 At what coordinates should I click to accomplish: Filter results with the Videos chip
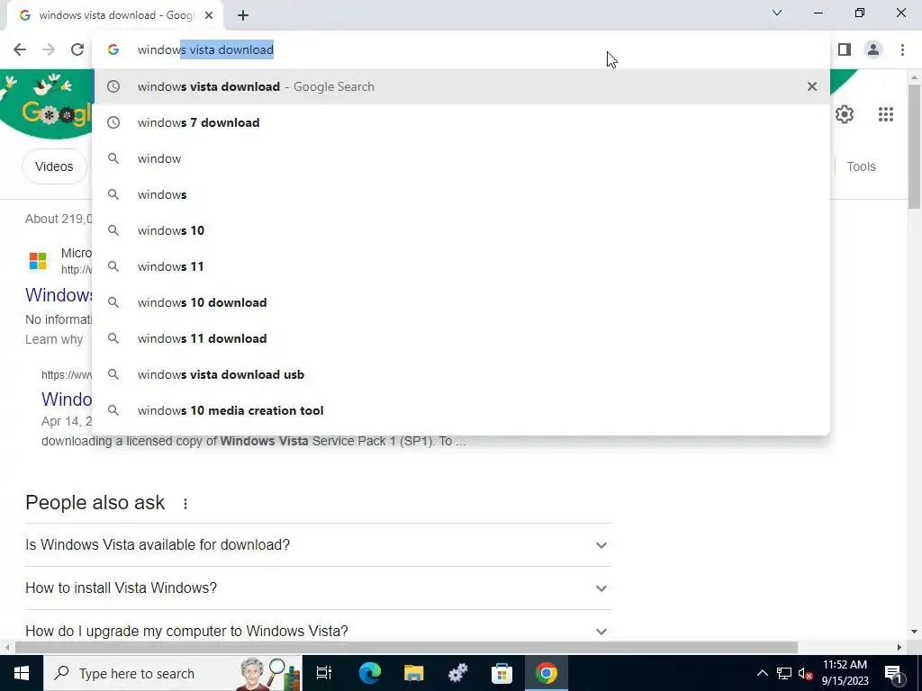[54, 166]
